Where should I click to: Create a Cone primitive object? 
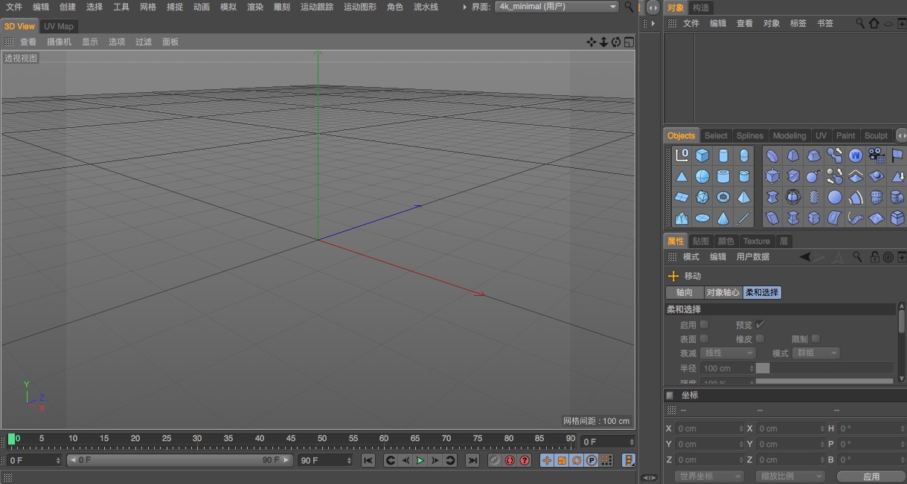pyautogui.click(x=724, y=217)
